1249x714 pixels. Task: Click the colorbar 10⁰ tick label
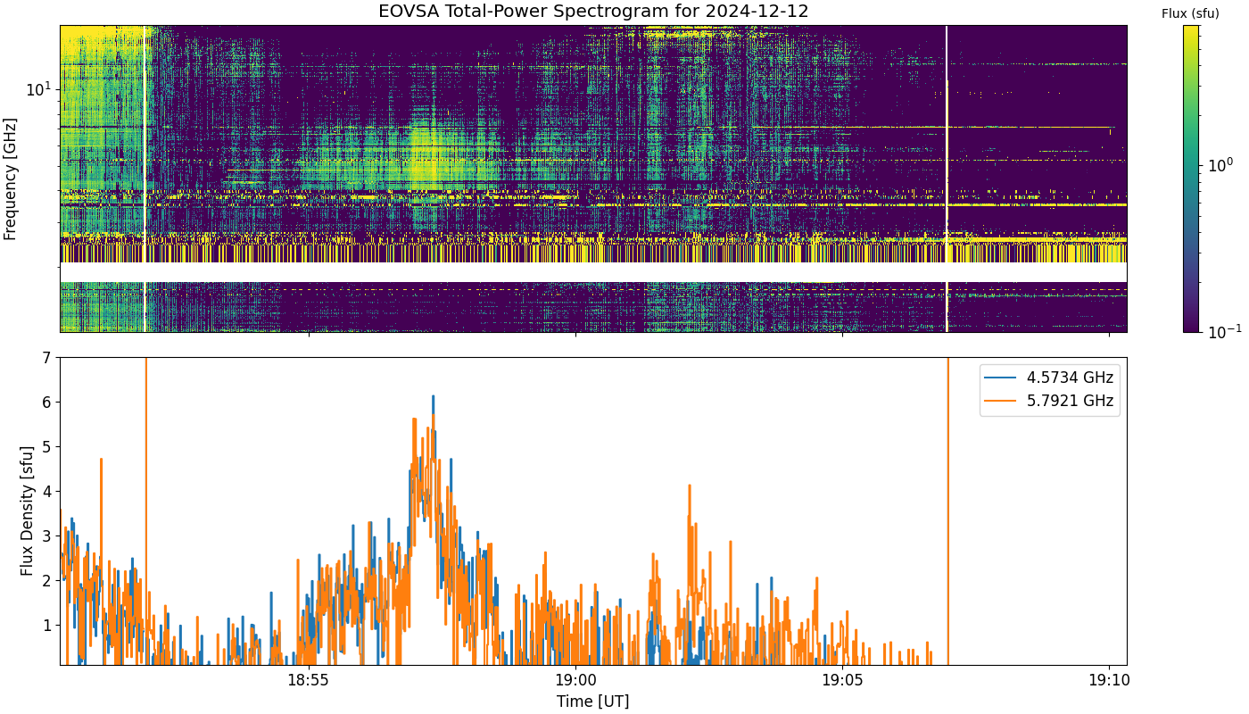tap(1220, 165)
